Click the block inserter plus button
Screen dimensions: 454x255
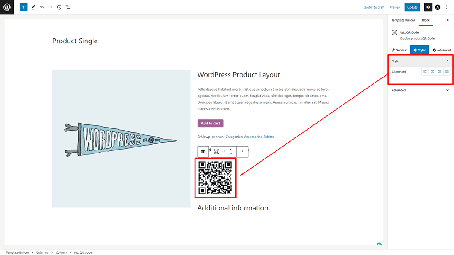point(23,7)
